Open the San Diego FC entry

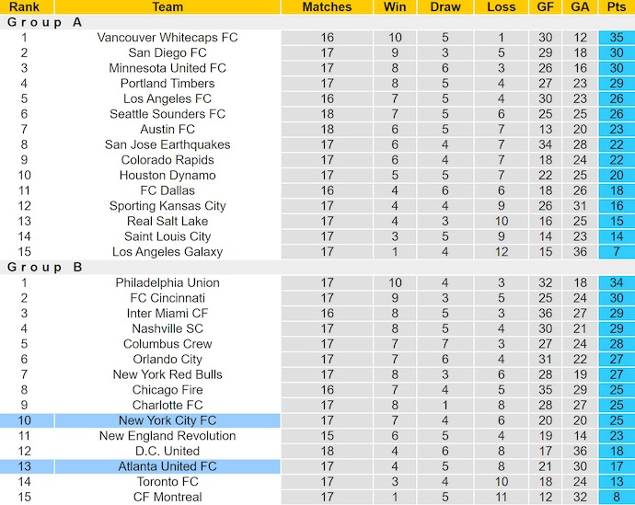coord(167,52)
